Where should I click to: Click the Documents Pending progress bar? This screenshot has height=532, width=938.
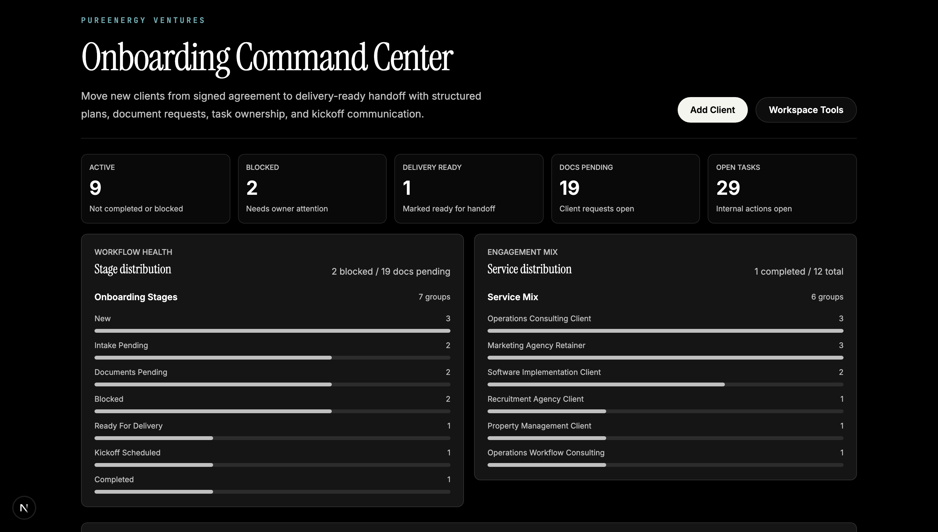pos(272,384)
